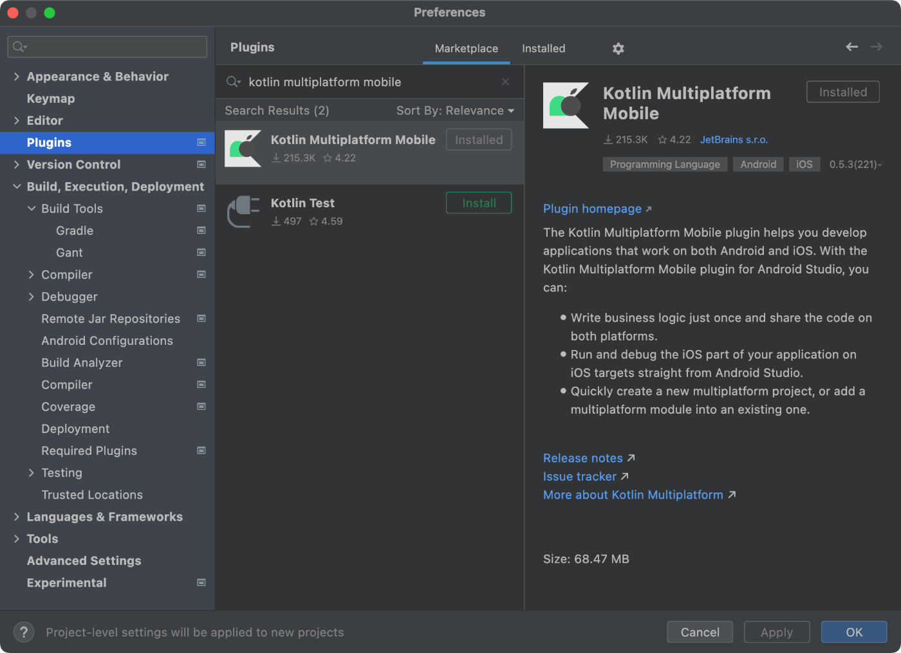Expand the Version Control section
The height and width of the screenshot is (653, 901).
click(17, 164)
